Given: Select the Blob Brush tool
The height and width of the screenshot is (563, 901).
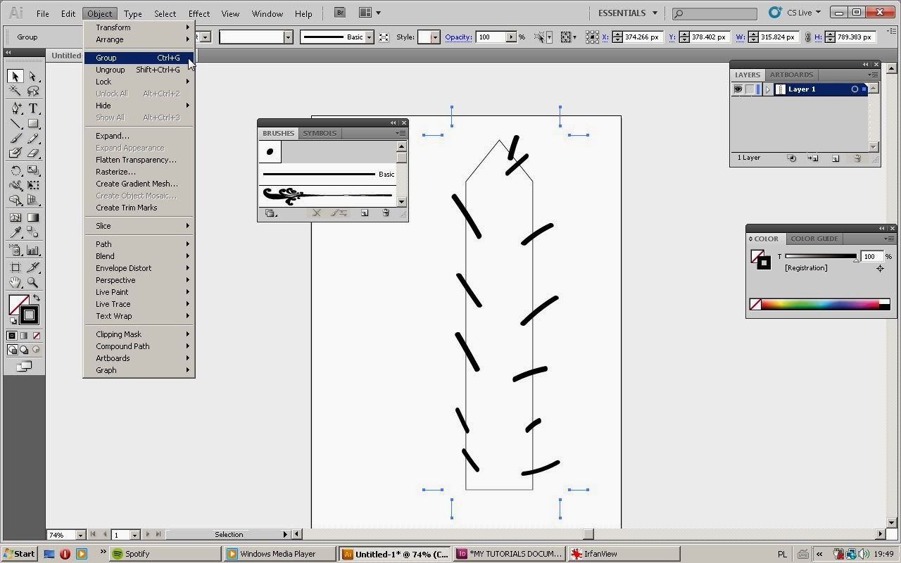Looking at the screenshot, I should pos(15,153).
